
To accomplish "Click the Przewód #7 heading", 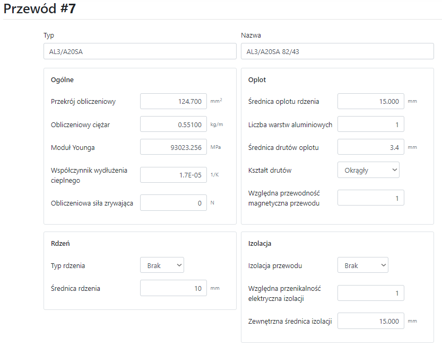I will [x=40, y=9].
